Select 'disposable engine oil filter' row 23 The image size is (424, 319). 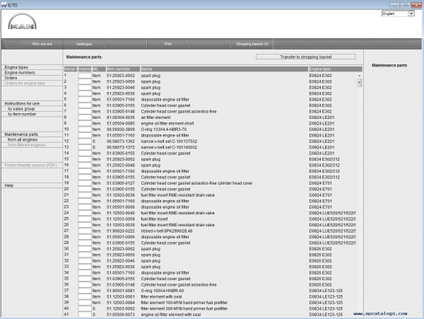(x=165, y=207)
